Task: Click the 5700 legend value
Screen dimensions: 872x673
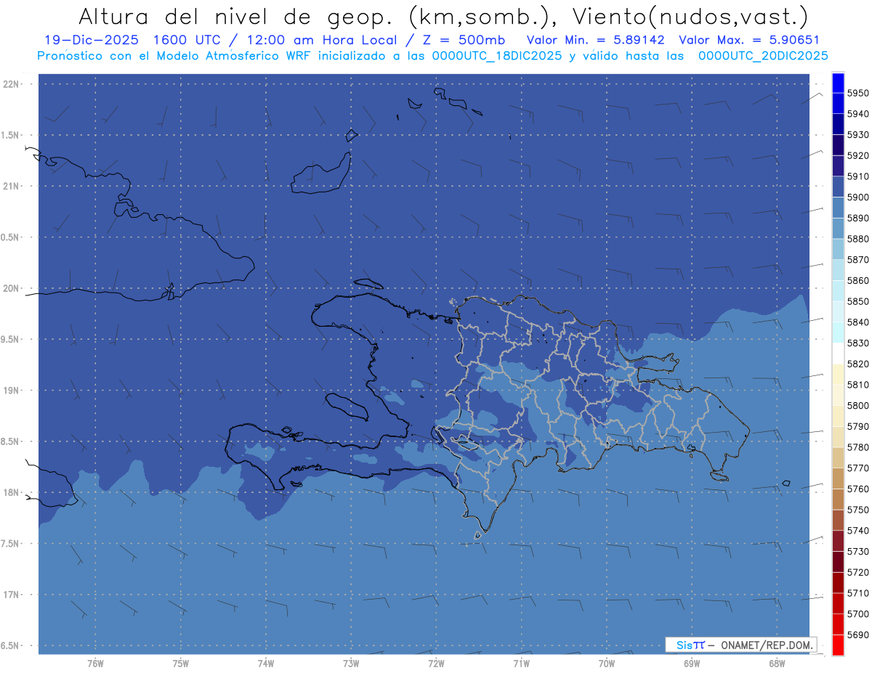Action: [857, 614]
